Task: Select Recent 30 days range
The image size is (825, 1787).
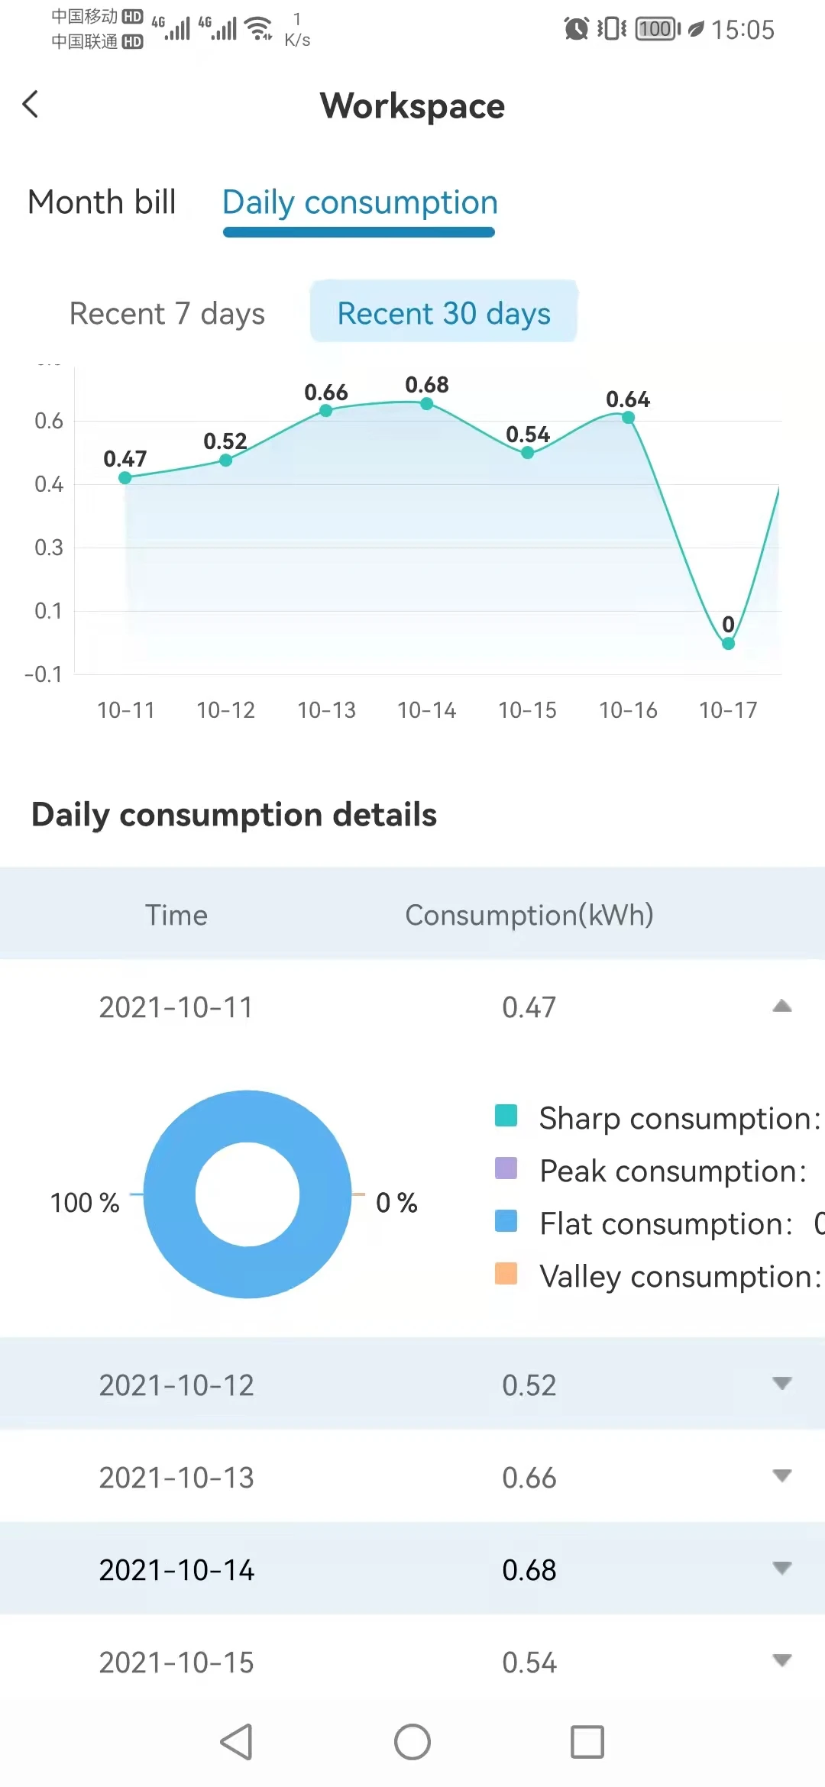Action: pos(444,313)
